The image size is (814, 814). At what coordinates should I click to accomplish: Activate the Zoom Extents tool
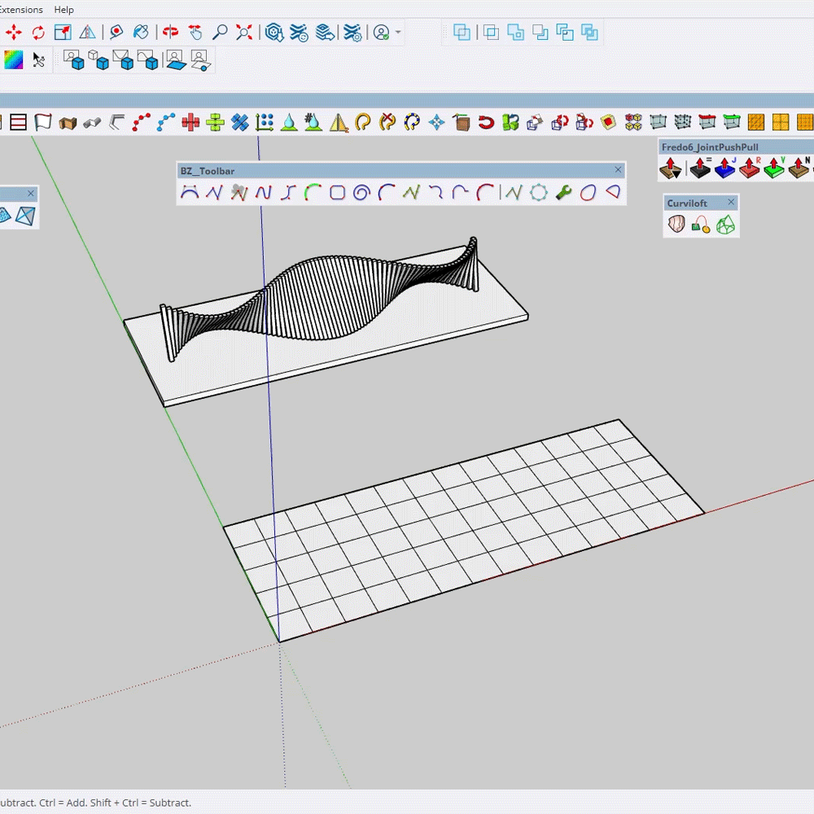pyautogui.click(x=244, y=33)
